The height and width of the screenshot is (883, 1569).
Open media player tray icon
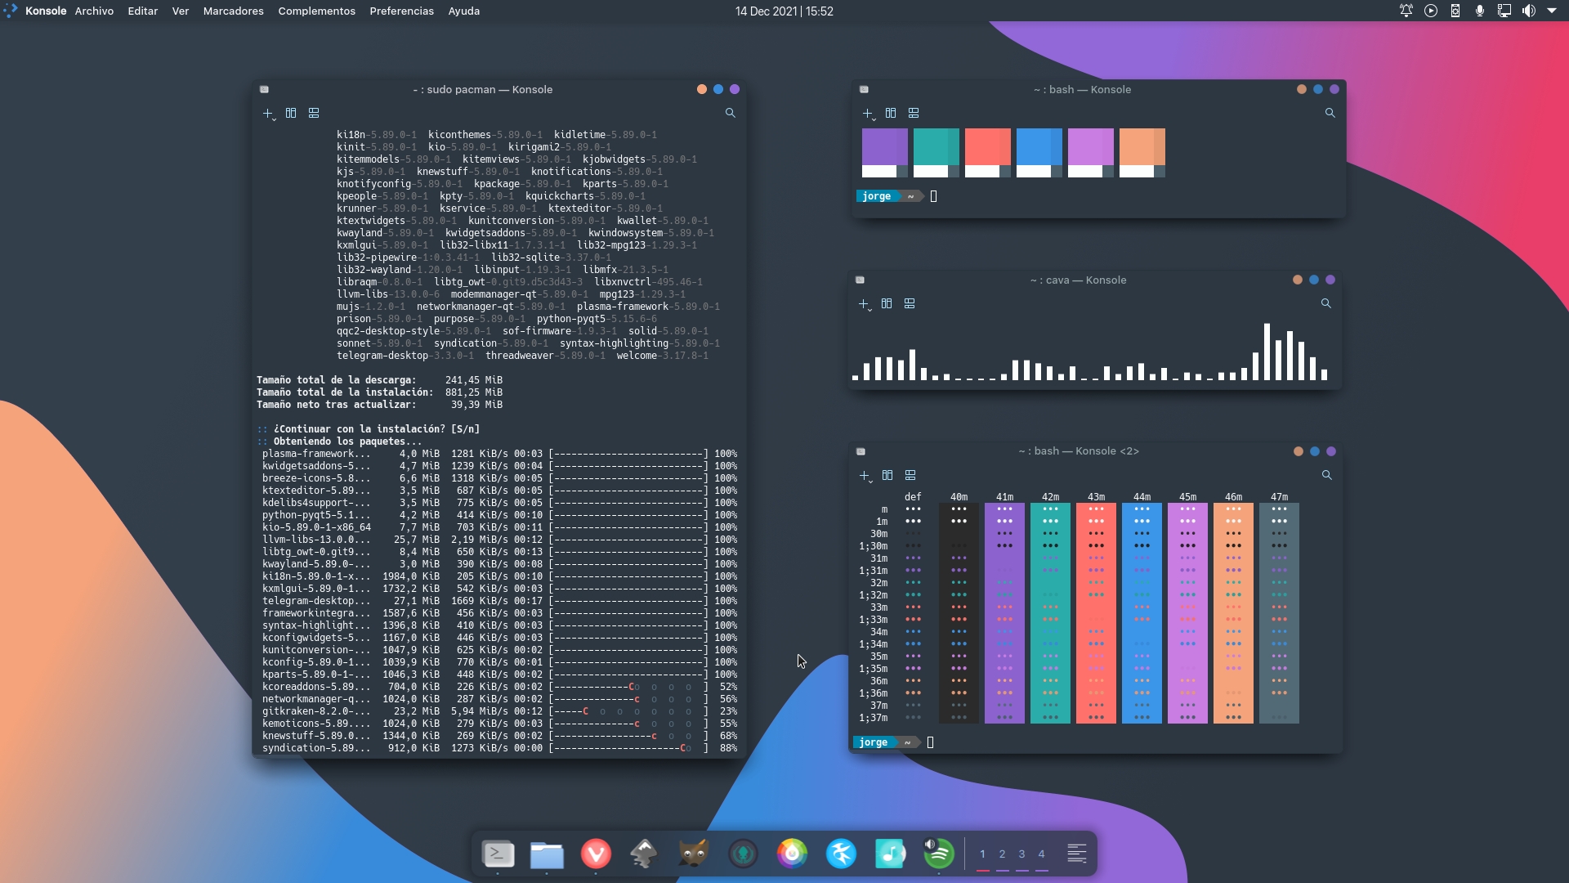click(1431, 11)
